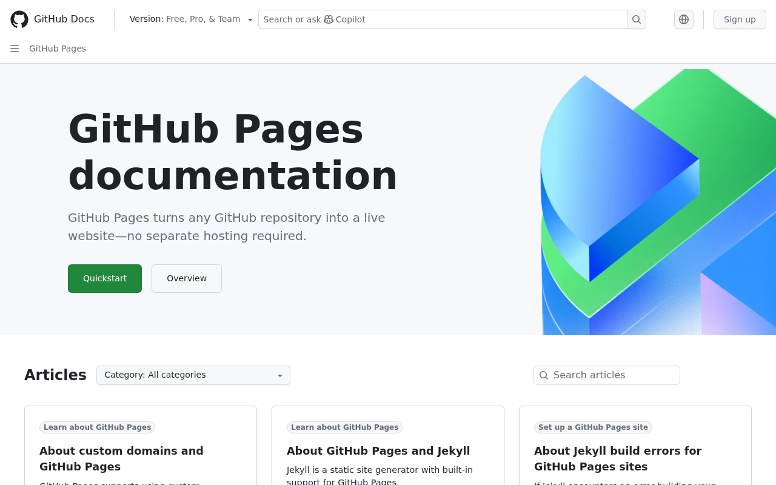The height and width of the screenshot is (485, 776).
Task: Click Learn about GitHub Pages tag on custom domains card
Action: pyautogui.click(x=97, y=427)
